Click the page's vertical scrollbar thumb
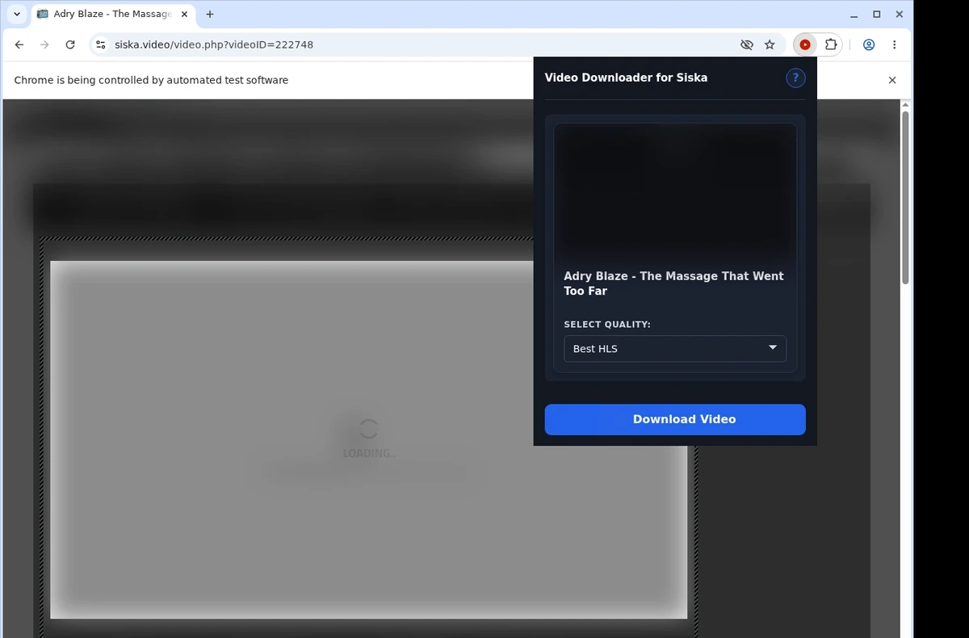This screenshot has width=969, height=638. point(905,198)
